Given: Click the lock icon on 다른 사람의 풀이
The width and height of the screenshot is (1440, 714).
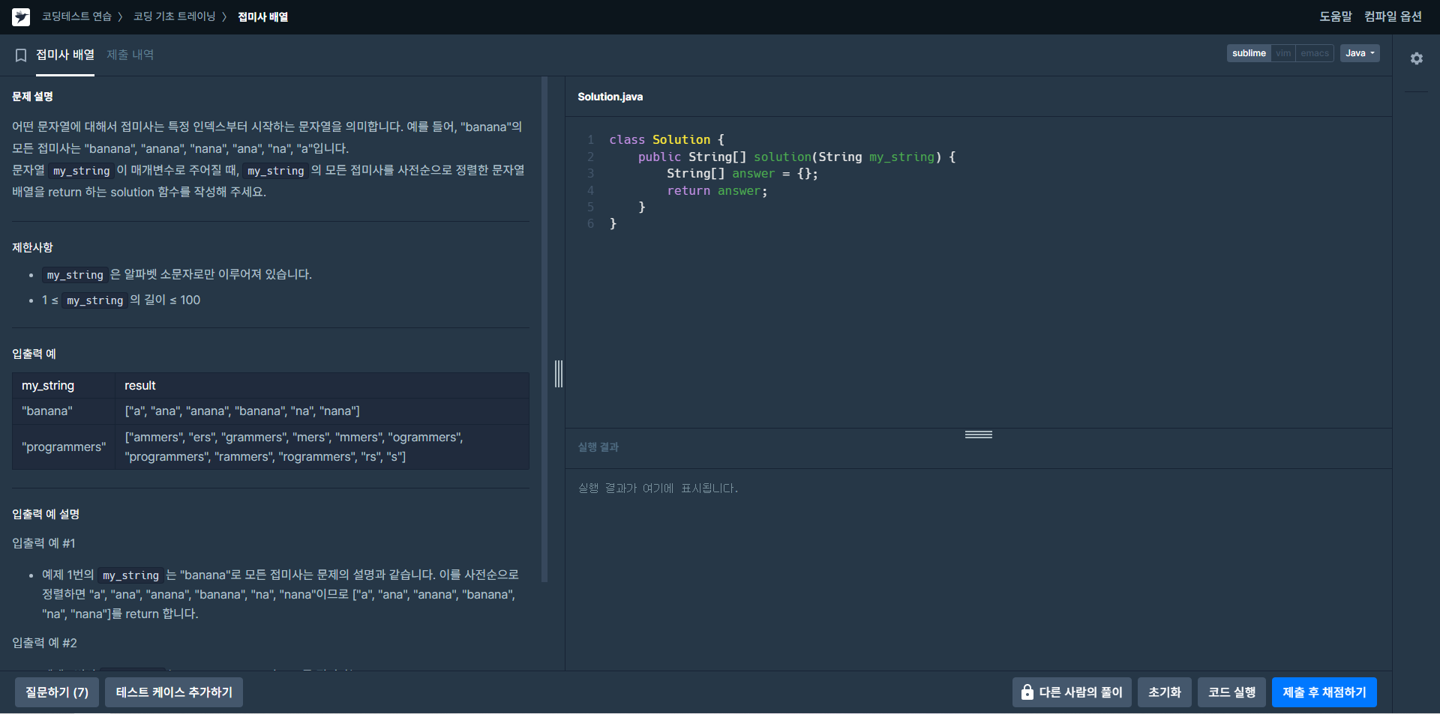Looking at the screenshot, I should click(x=1027, y=692).
